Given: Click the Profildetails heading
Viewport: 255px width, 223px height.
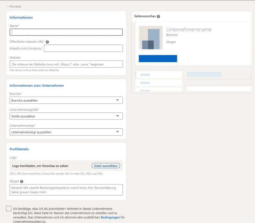Looking at the screenshot, I should [19, 149].
